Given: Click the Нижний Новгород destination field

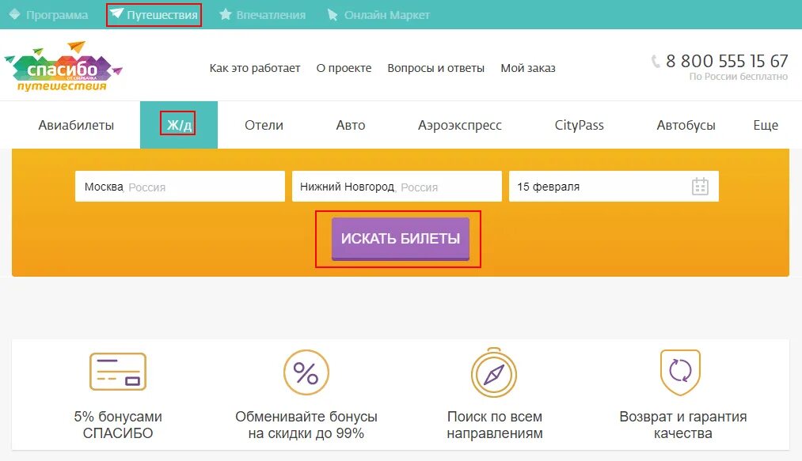Looking at the screenshot, I should tap(397, 187).
